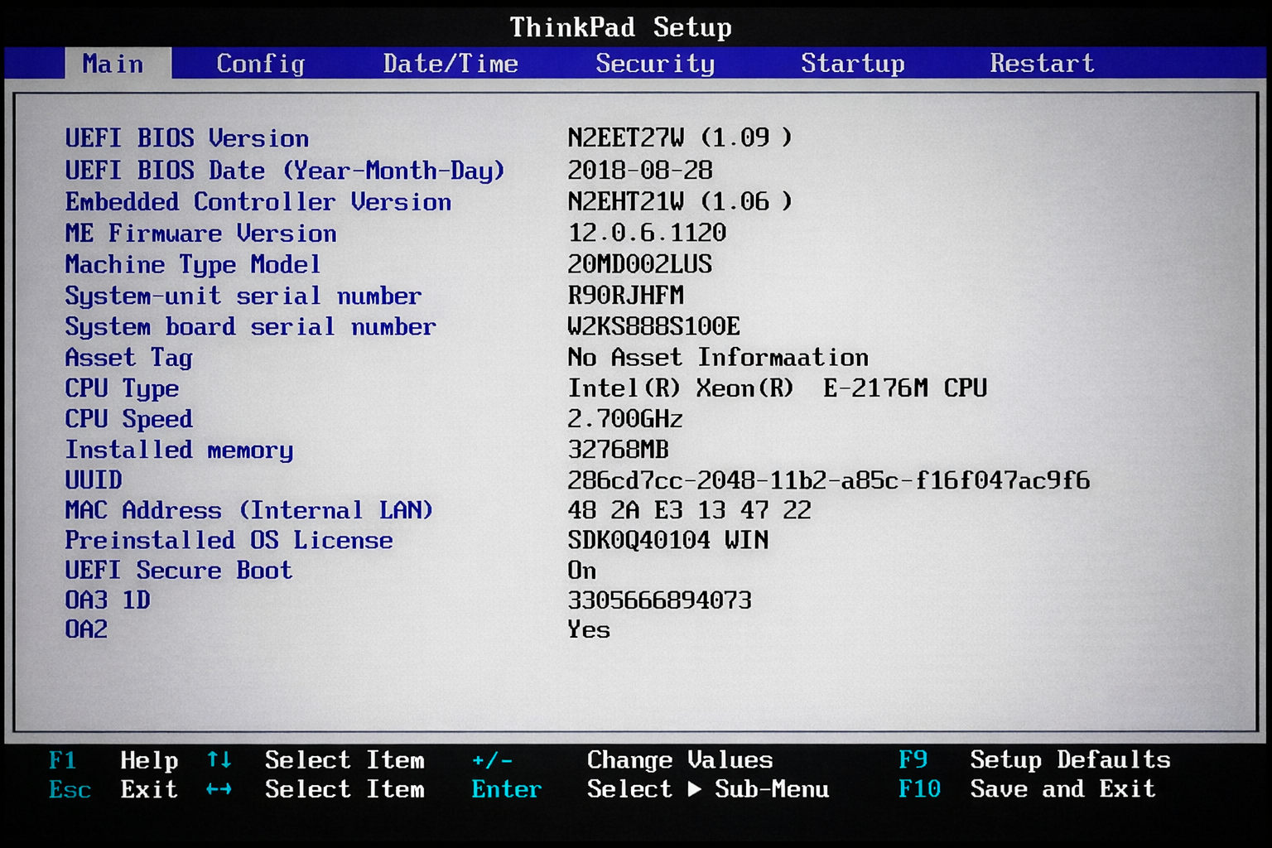This screenshot has height=848, width=1272.
Task: Click the UUID value row
Action: (x=94, y=480)
